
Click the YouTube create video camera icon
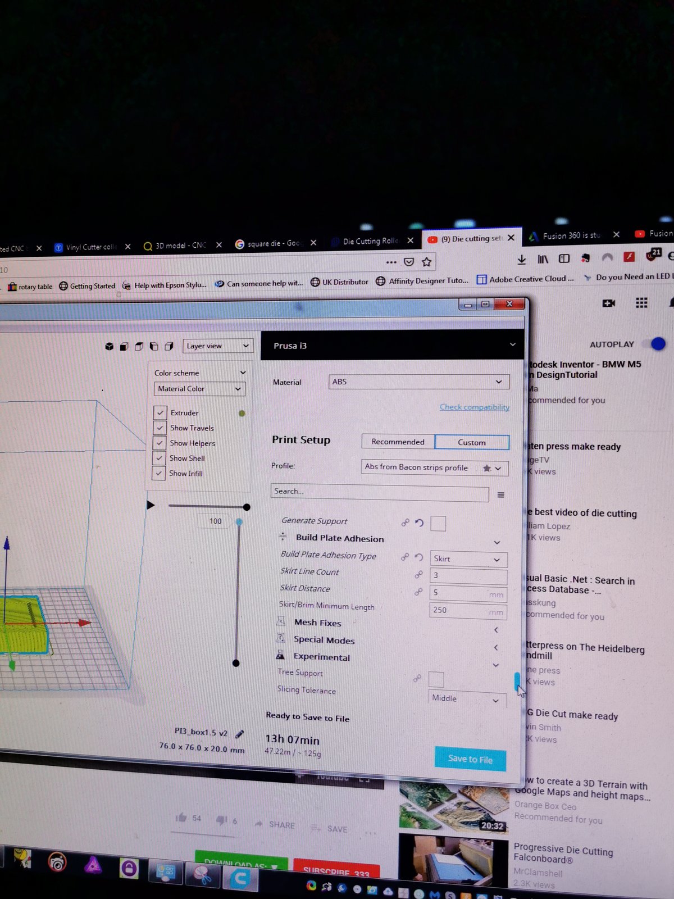(x=609, y=303)
